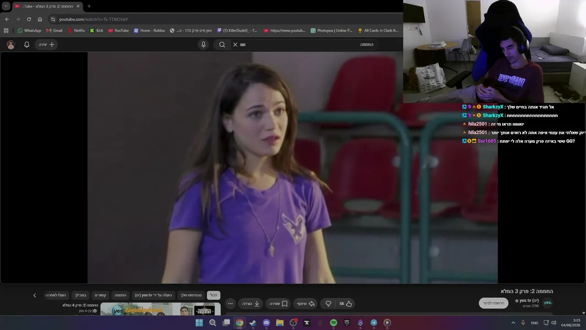Open the All Cards in Clash Royale bookmark
Screen dimensions: 586x330
click(378, 31)
